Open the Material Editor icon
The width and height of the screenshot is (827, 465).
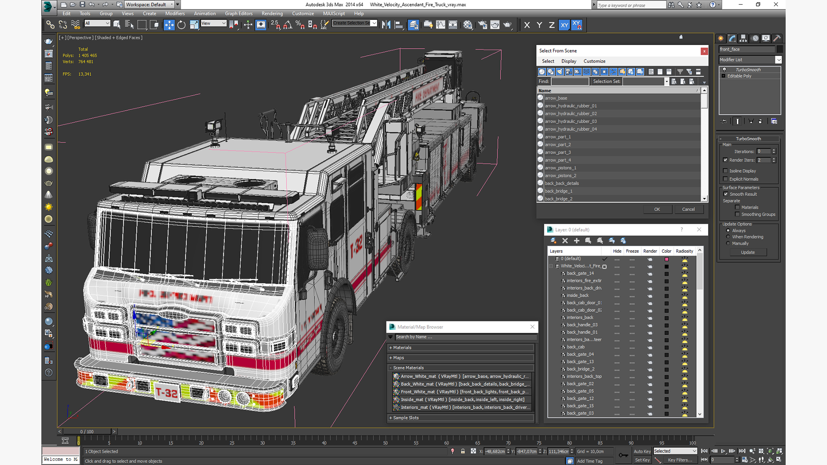tap(468, 25)
